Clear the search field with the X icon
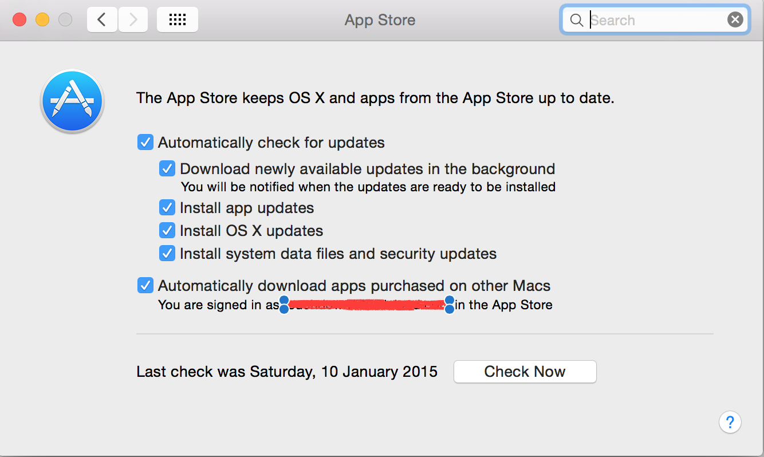764x457 pixels. coord(735,20)
